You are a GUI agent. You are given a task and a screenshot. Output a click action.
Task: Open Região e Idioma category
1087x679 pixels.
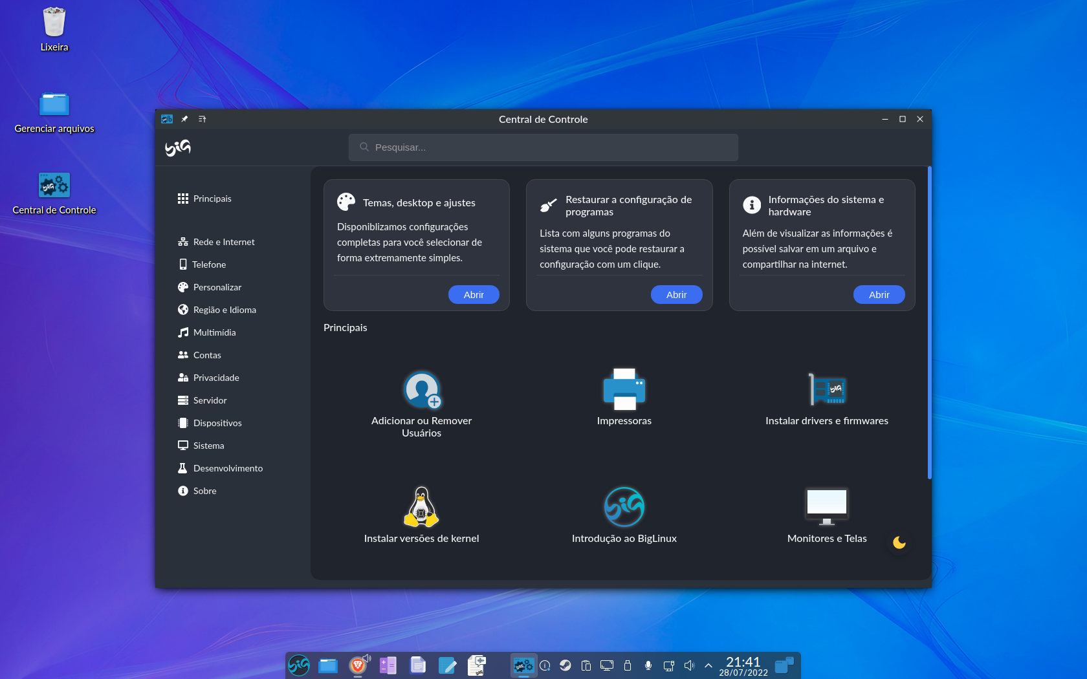[217, 310]
